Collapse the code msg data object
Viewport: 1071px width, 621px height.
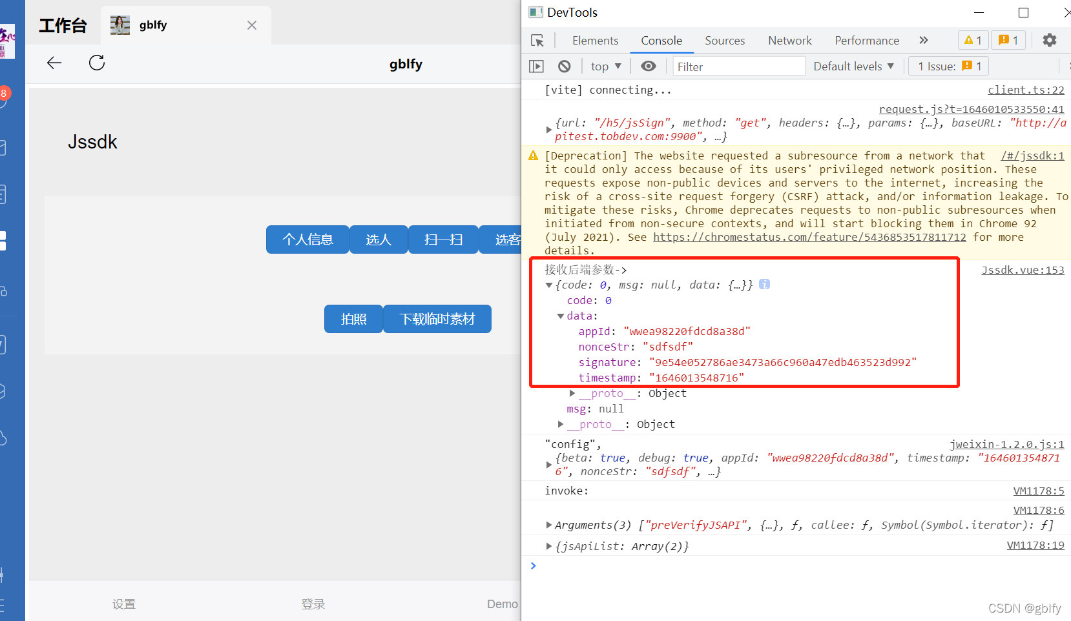(549, 285)
